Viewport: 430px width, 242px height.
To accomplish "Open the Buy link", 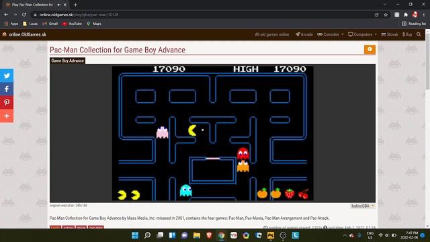I will click(x=407, y=34).
